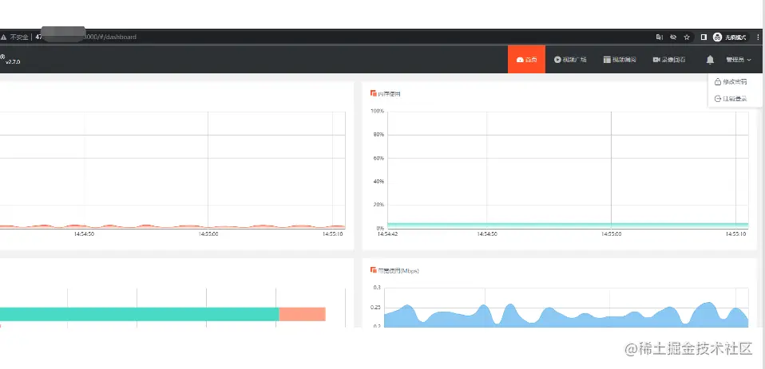Select 修改密码 change password menu entry
Viewport: 765px width, 369px height.
731,82
